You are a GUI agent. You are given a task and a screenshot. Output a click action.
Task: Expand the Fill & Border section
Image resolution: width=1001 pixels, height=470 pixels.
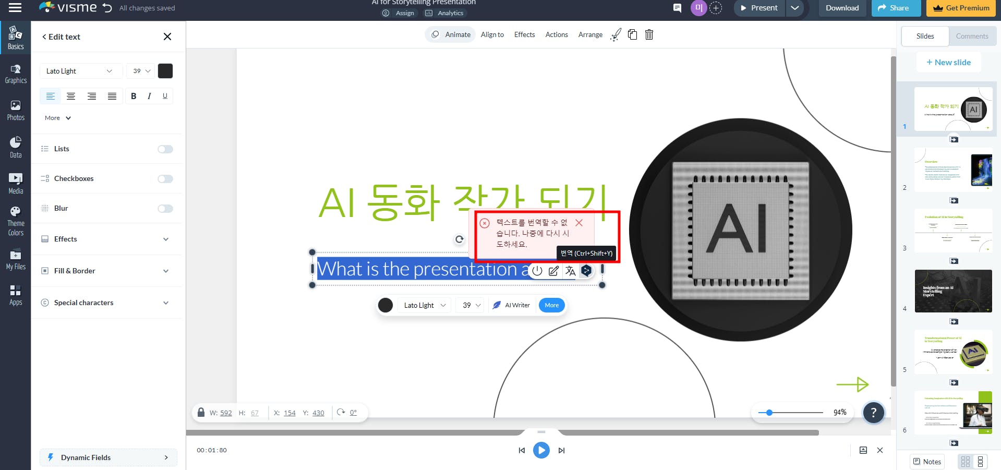(x=107, y=271)
